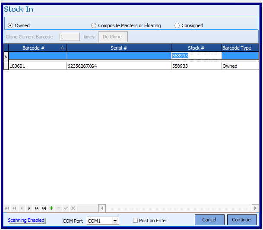Viewport: 263px width, 230px height.
Task: Jump to last record in navigator
Action: pyautogui.click(x=44, y=208)
